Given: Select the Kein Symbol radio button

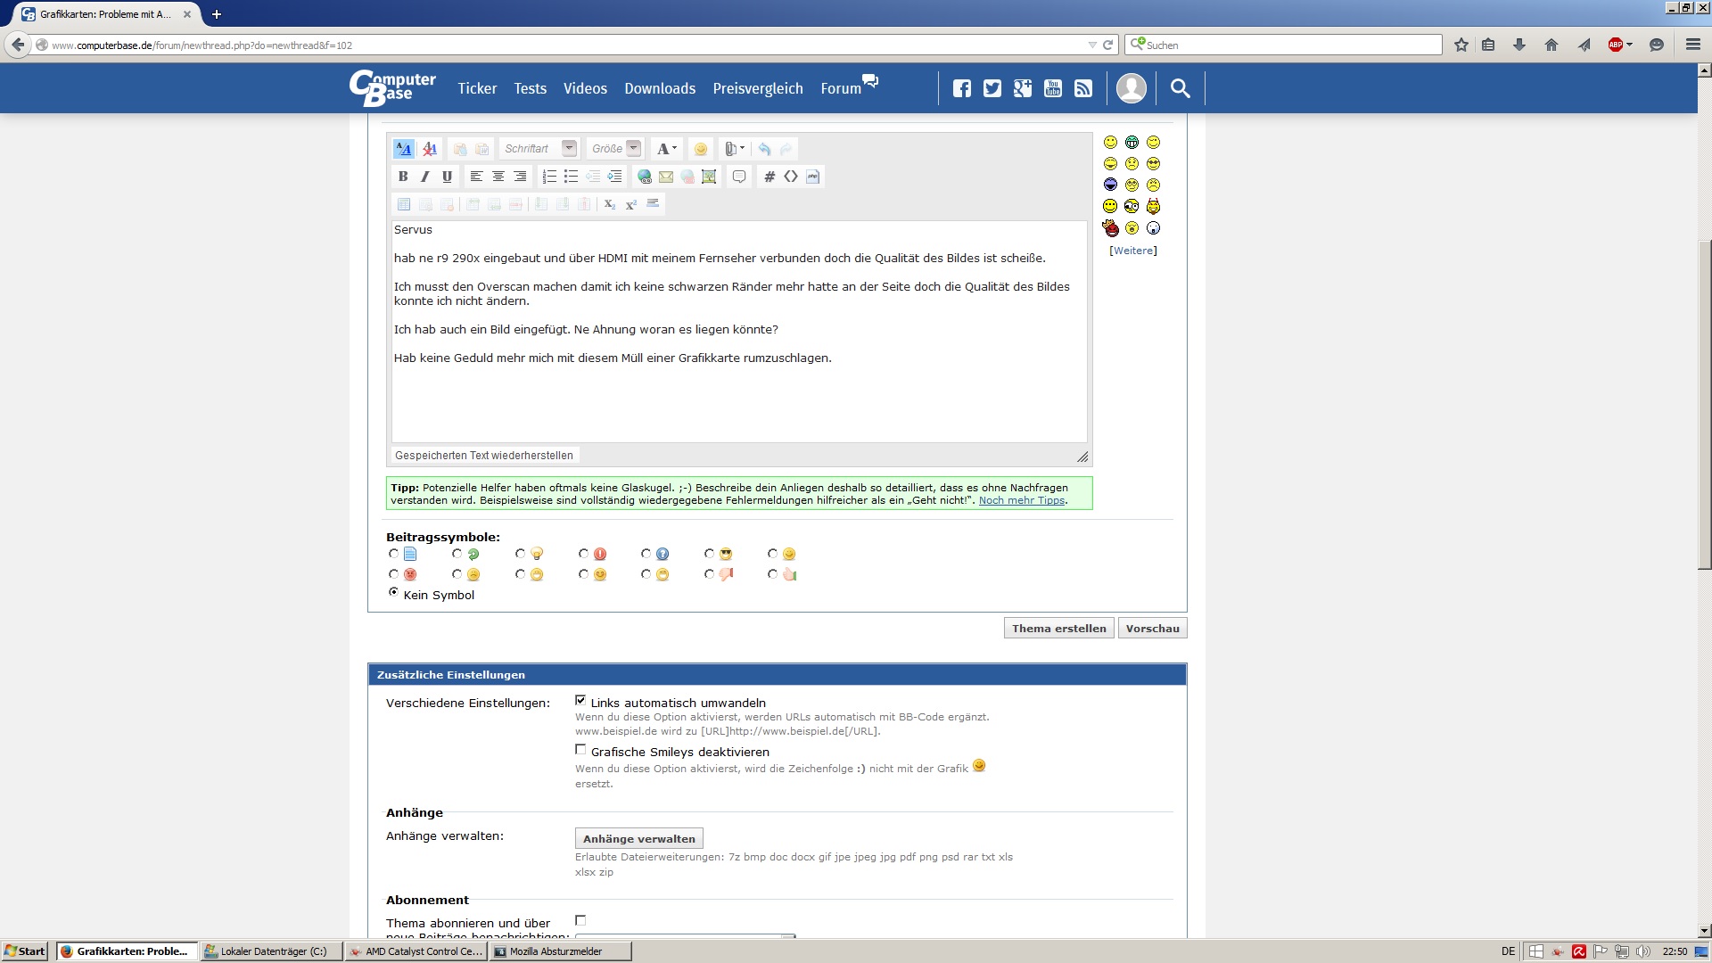Looking at the screenshot, I should tap(393, 592).
